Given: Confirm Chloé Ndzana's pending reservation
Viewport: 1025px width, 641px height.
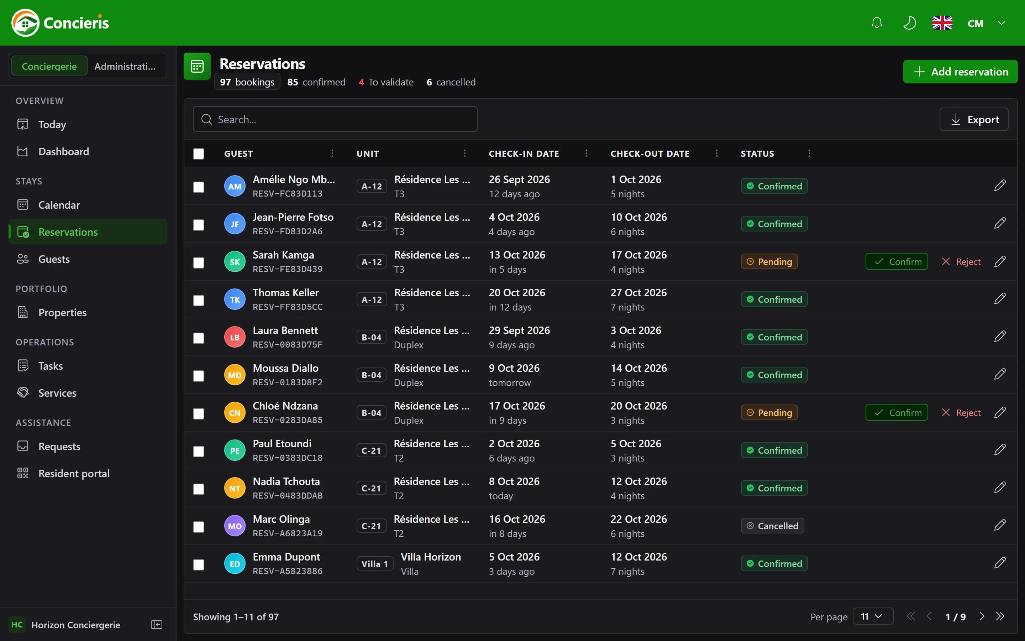Looking at the screenshot, I should pos(896,412).
